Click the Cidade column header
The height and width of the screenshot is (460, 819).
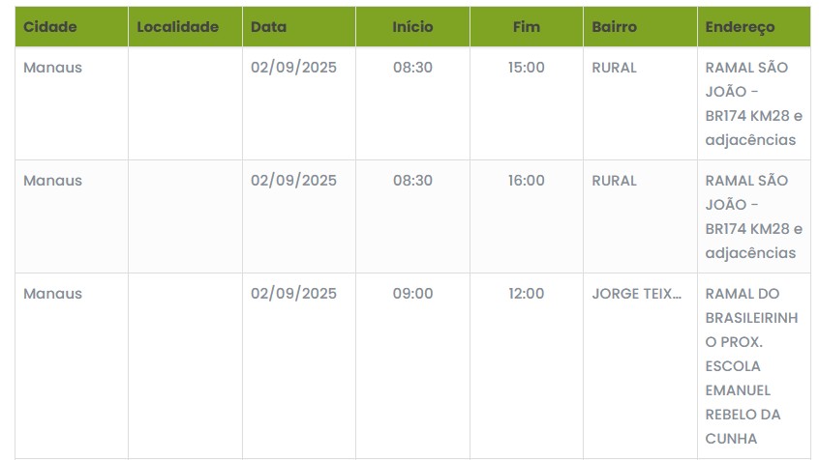click(x=50, y=27)
